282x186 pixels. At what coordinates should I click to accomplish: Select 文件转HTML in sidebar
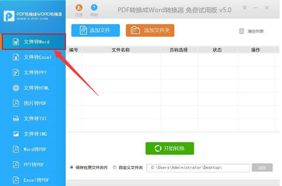pos(34,88)
